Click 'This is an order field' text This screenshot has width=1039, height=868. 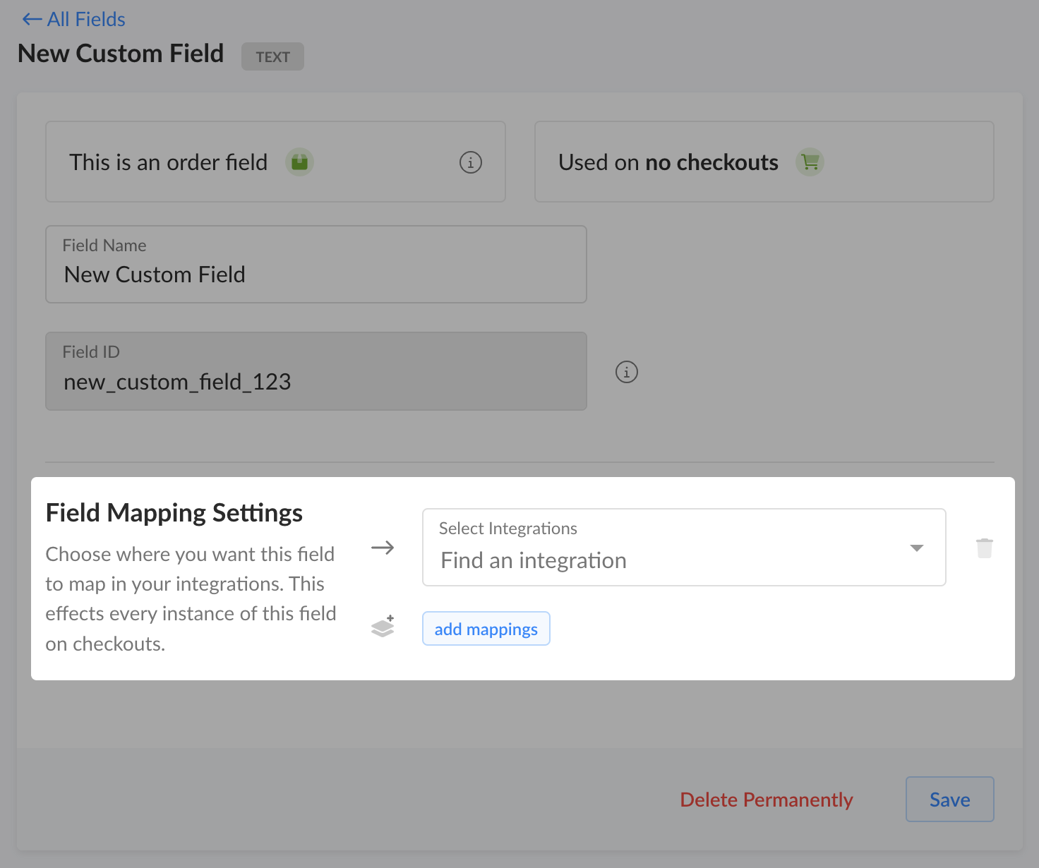(169, 162)
